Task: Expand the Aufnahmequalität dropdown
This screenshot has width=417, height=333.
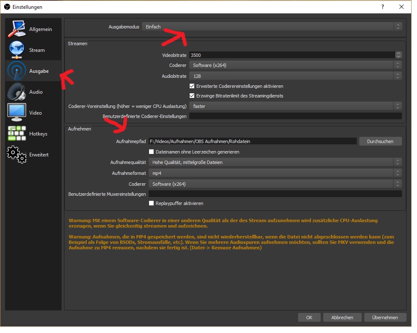Action: point(275,162)
